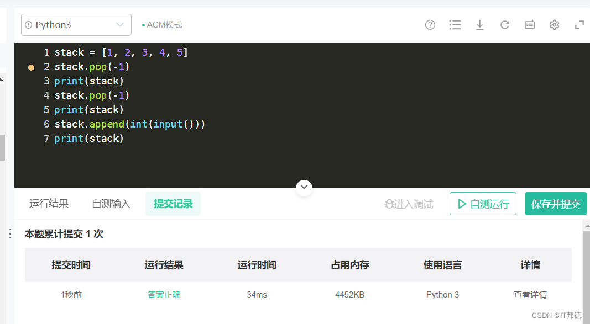Click the 1秒前 submission time cell
Screen dimensions: 590x324
[71, 295]
